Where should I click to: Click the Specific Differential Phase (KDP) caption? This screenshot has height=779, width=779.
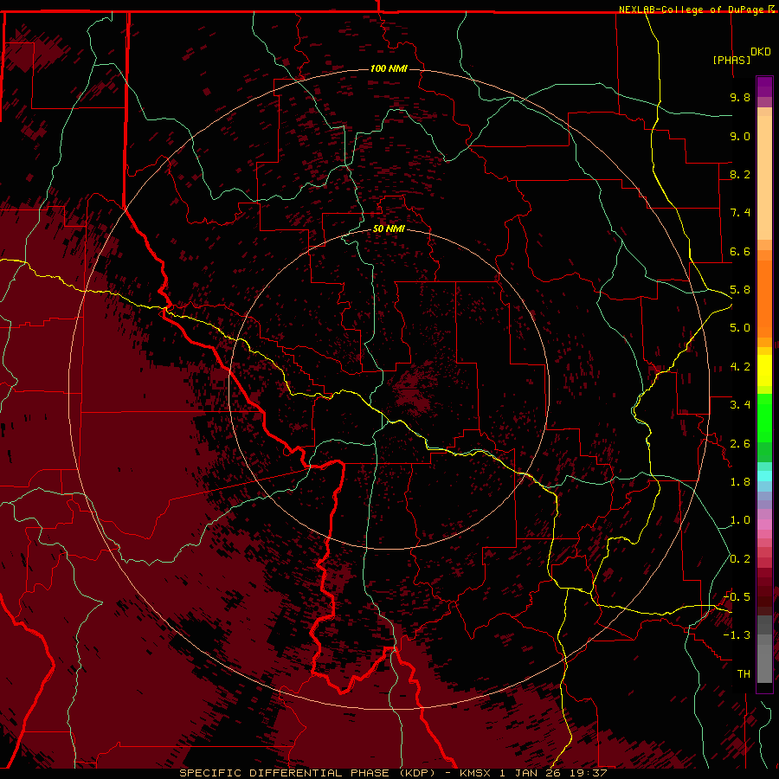click(x=392, y=773)
